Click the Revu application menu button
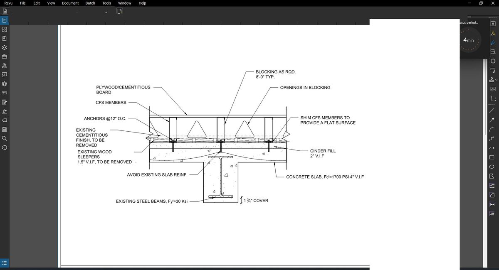 [8, 3]
